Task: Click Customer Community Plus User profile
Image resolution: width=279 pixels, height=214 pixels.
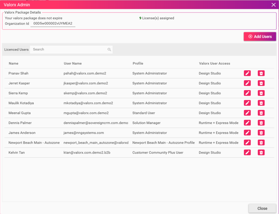Action: coord(158,152)
